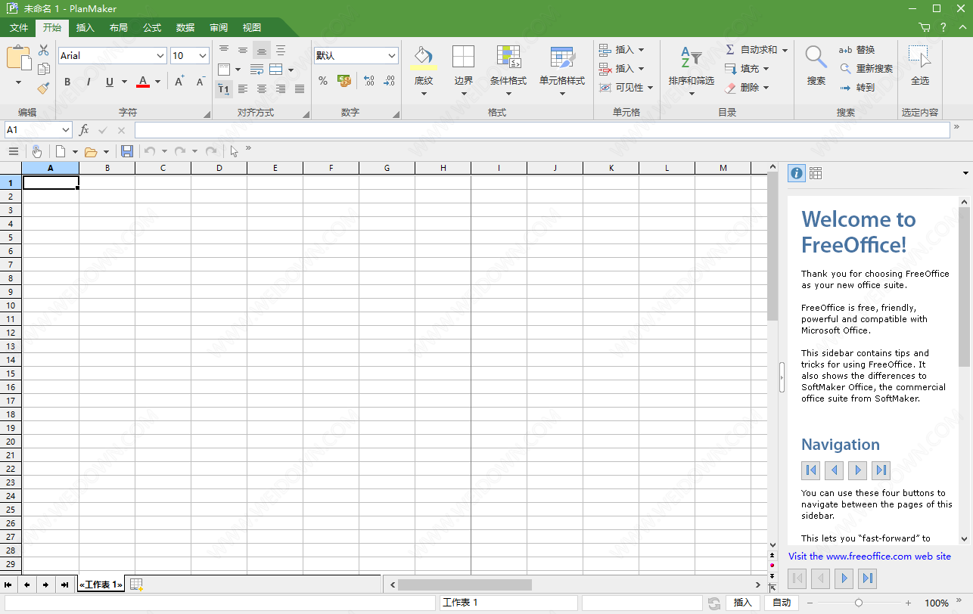The width and height of the screenshot is (973, 614).
Task: Toggle touch mode hand icon
Action: (x=36, y=151)
